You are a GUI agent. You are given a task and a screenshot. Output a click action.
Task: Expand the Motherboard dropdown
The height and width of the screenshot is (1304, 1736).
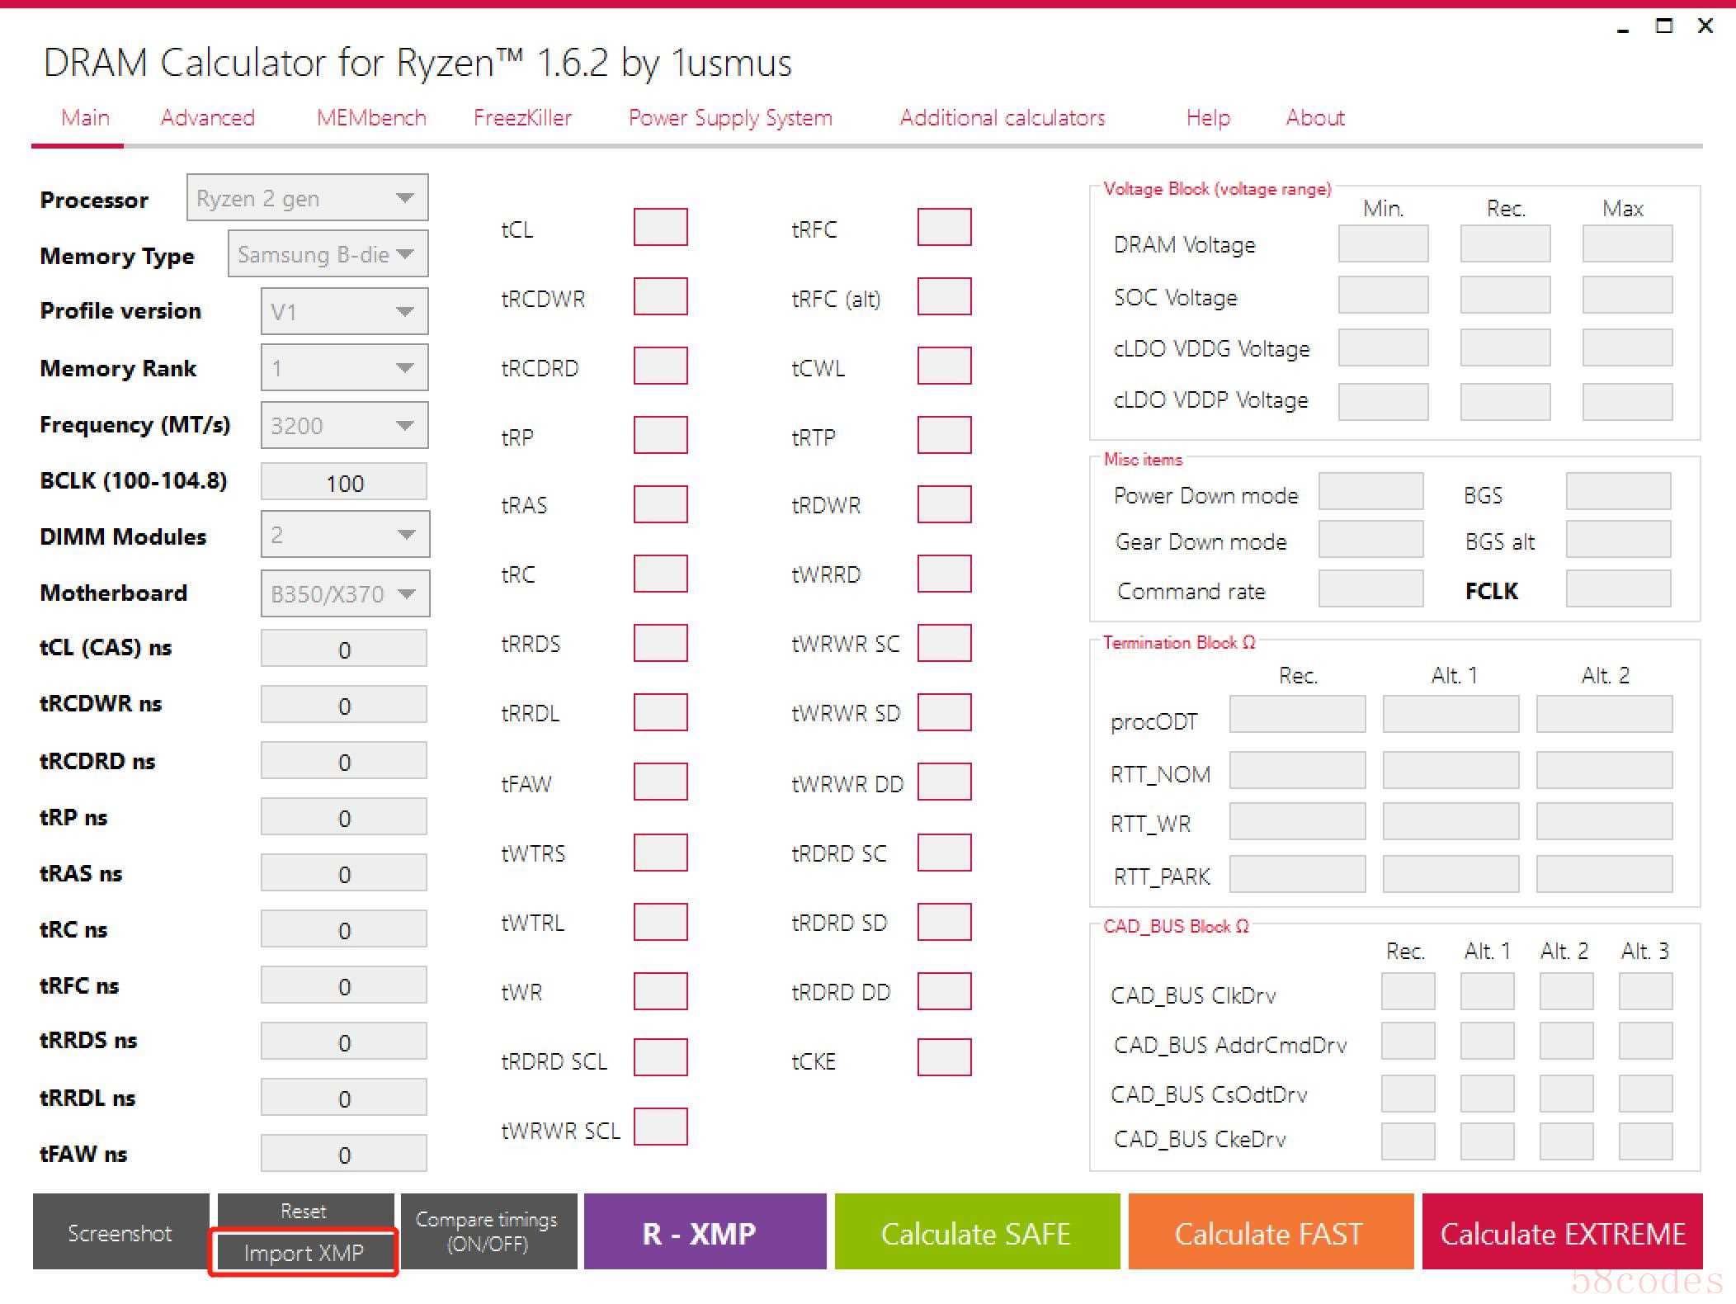point(345,593)
